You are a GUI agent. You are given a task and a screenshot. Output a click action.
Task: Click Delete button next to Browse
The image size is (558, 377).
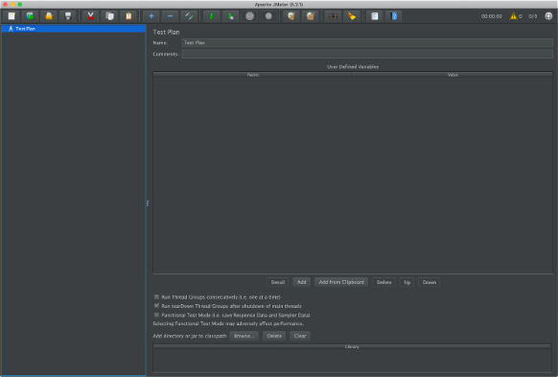[274, 336]
